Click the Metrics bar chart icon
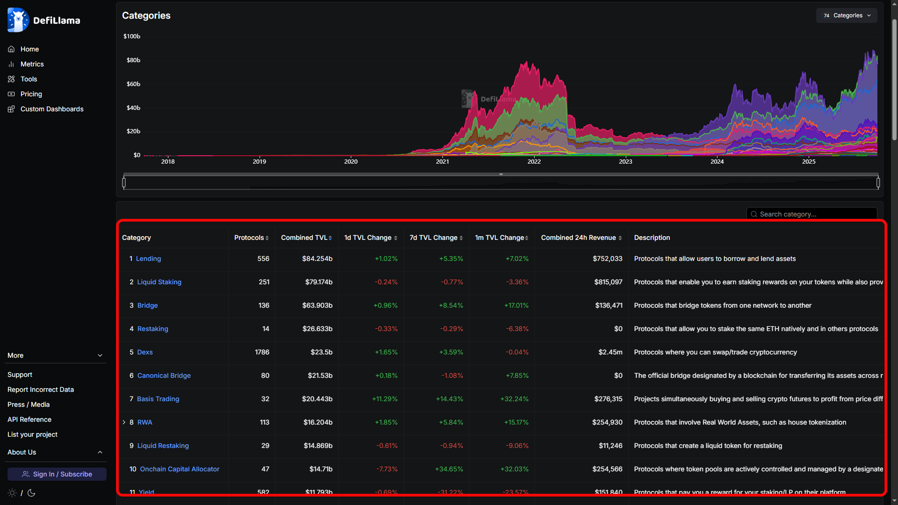Image resolution: width=898 pixels, height=505 pixels. (11, 64)
